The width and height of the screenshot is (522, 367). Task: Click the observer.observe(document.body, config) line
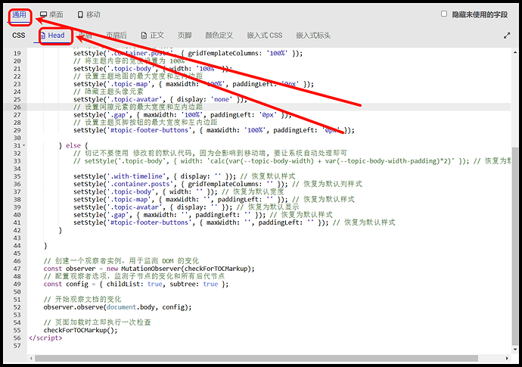click(x=117, y=307)
